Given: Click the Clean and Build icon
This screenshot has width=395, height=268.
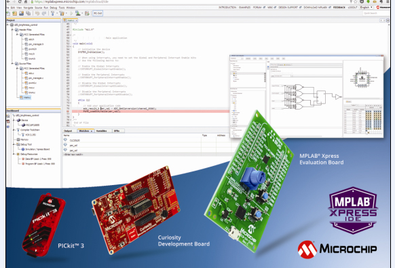Looking at the screenshot, I should 62,14.
